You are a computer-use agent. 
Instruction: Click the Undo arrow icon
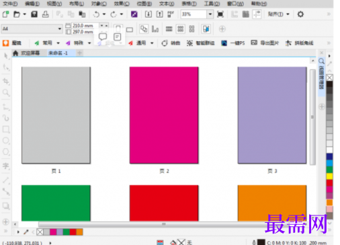pyautogui.click(x=96, y=14)
